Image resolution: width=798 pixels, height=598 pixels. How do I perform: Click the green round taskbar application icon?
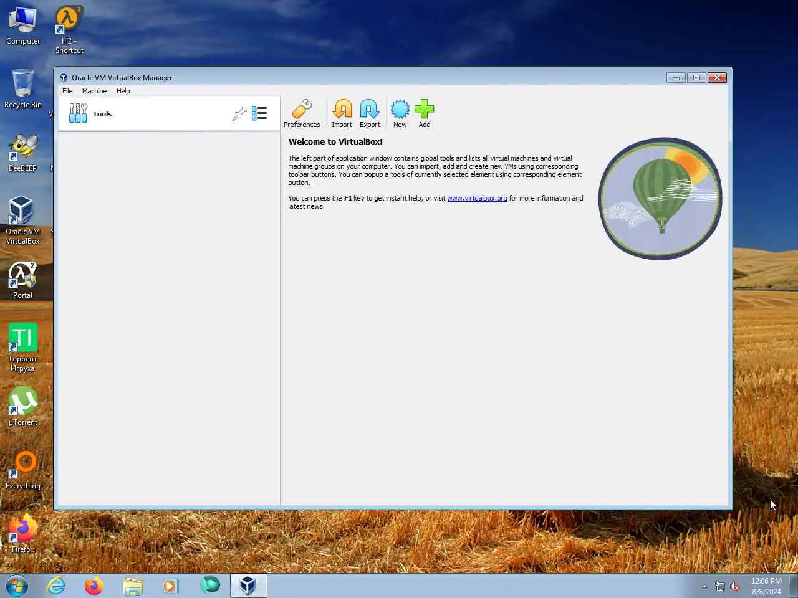pos(210,585)
